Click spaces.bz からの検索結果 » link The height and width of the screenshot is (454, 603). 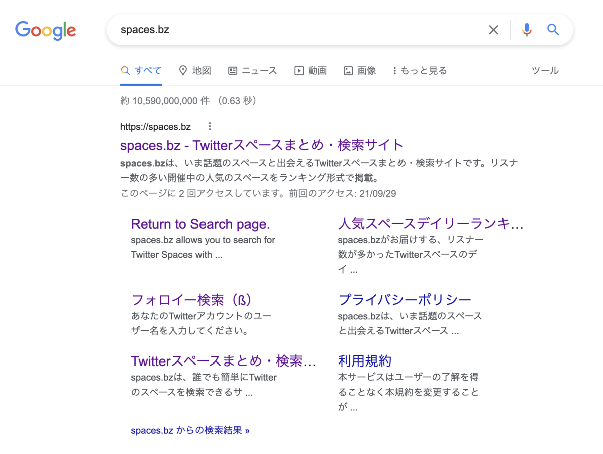190,431
